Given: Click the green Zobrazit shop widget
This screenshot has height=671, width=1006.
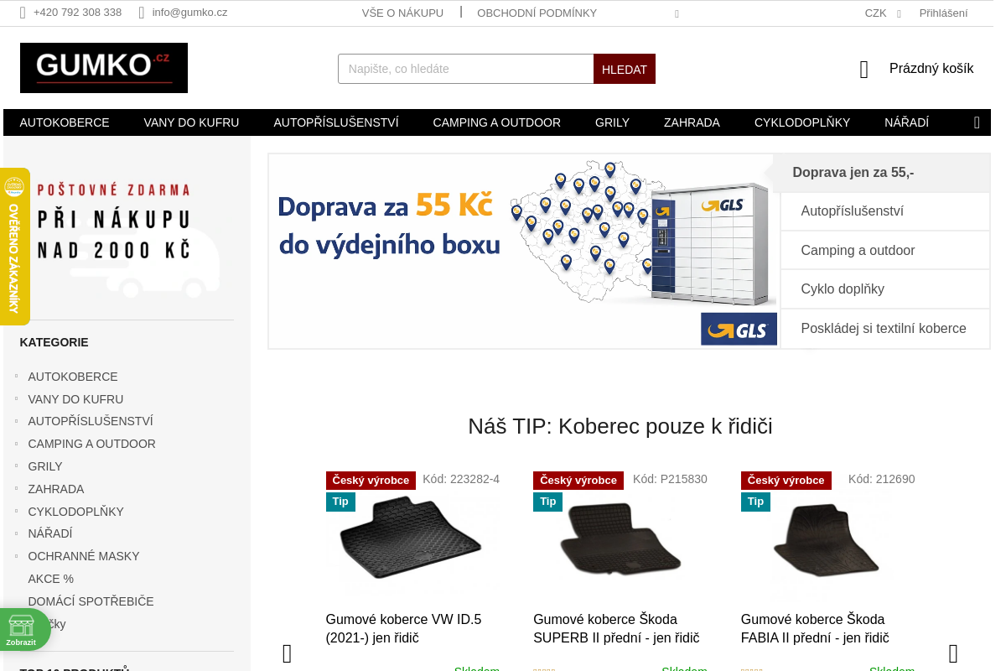Looking at the screenshot, I should [x=23, y=630].
